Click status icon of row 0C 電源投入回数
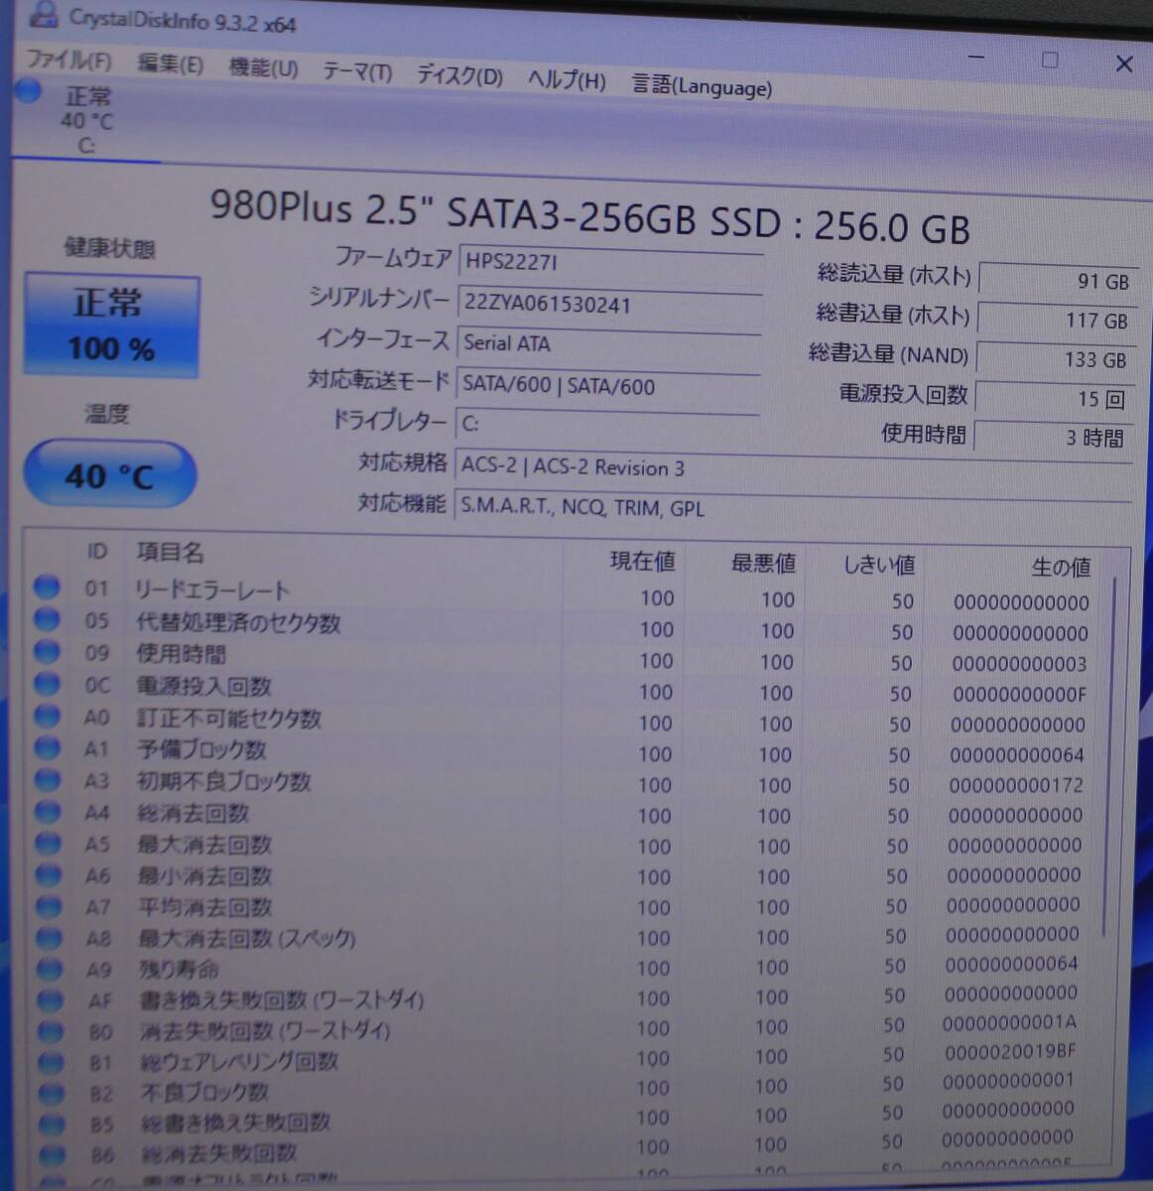 pos(47,683)
